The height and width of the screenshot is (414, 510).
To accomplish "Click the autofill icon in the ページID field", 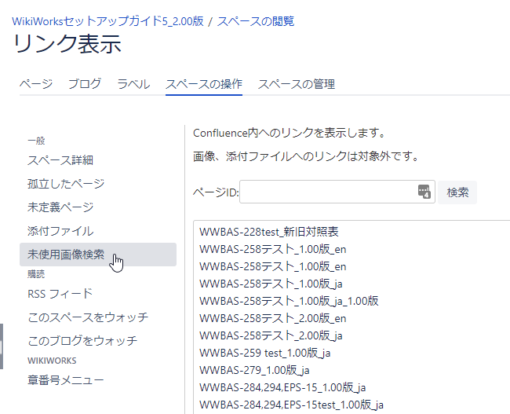I will (x=424, y=192).
